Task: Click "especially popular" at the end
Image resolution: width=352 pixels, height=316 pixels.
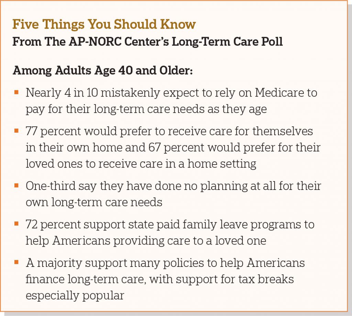Action: (x=75, y=296)
